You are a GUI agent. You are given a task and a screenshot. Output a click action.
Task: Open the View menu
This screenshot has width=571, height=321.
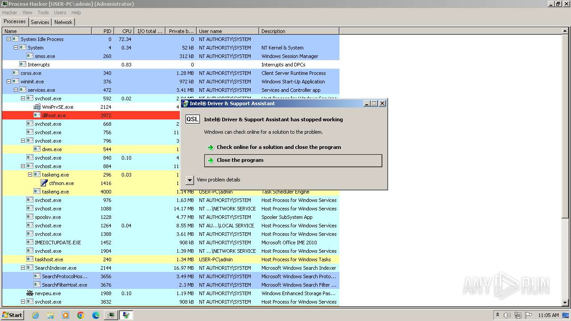pos(27,12)
